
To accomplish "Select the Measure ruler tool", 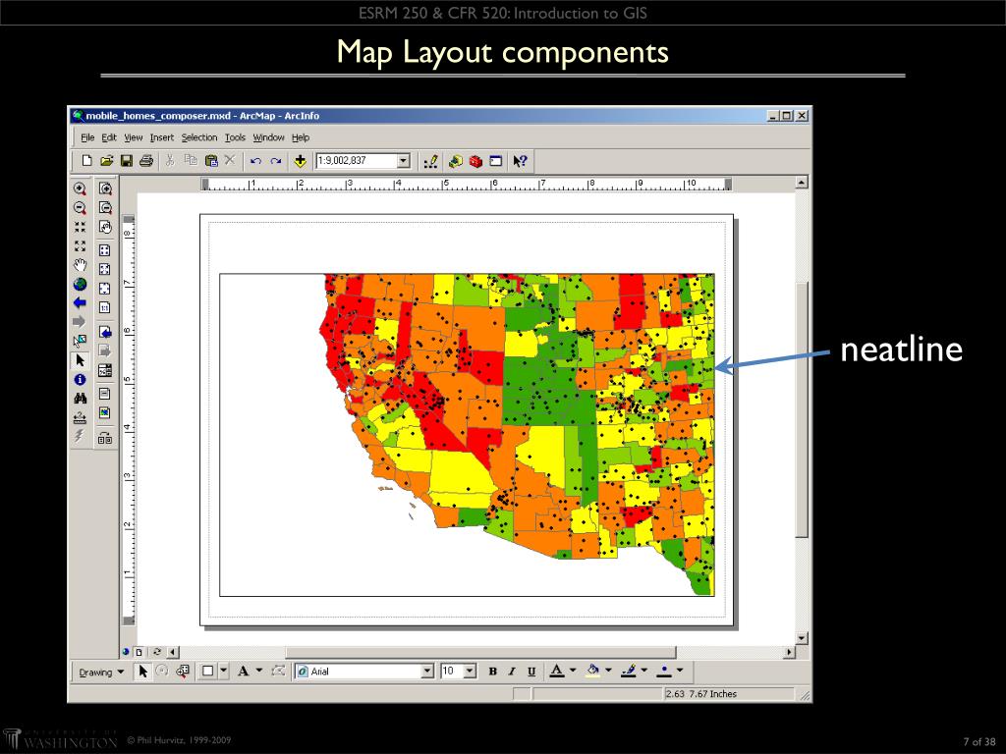I will (80, 417).
